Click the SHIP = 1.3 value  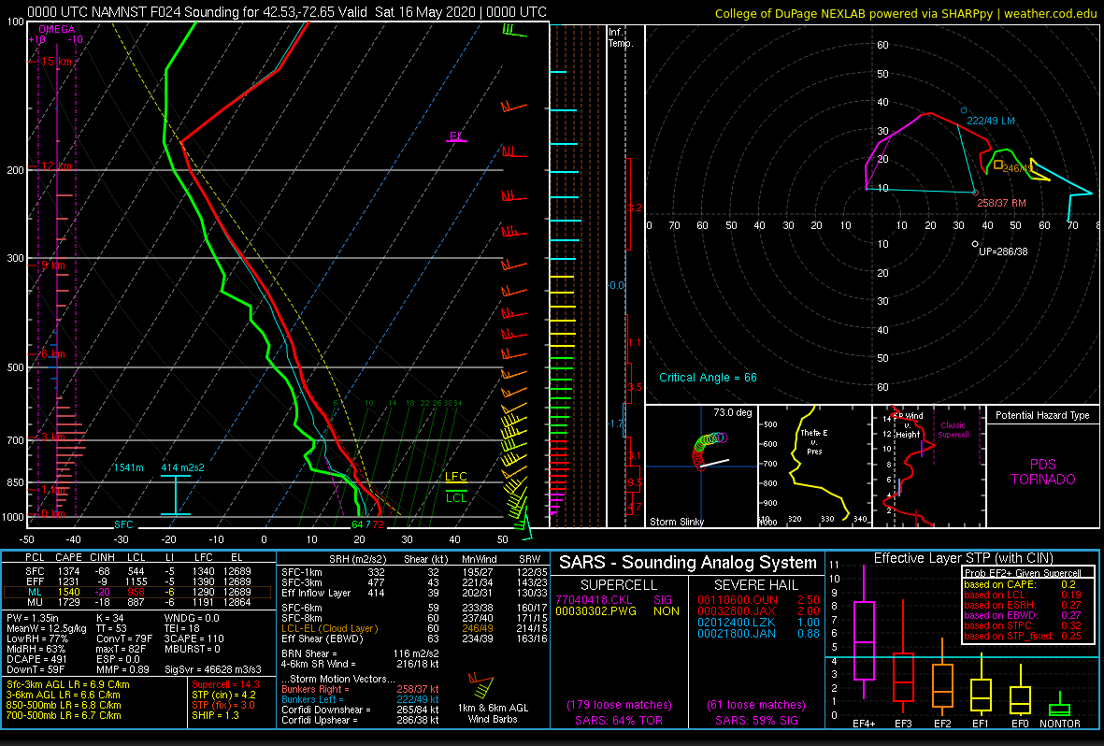214,716
